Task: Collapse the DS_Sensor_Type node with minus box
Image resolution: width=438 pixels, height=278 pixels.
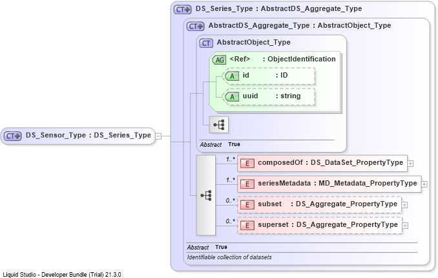Action: tap(158, 136)
